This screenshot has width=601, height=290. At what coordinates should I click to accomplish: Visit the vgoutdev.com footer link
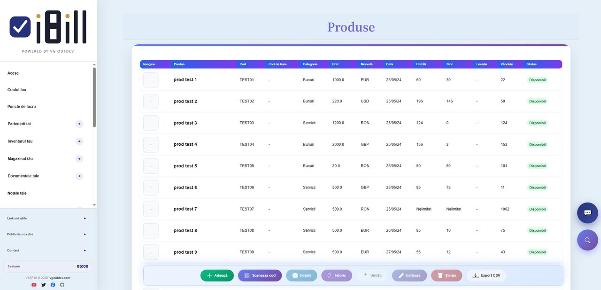tap(60, 278)
